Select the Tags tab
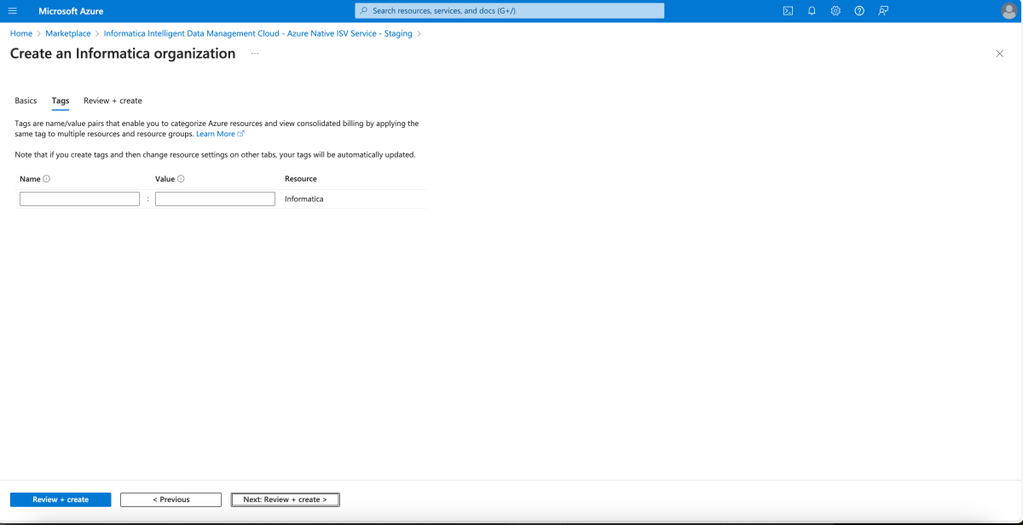This screenshot has width=1023, height=525. [x=61, y=101]
